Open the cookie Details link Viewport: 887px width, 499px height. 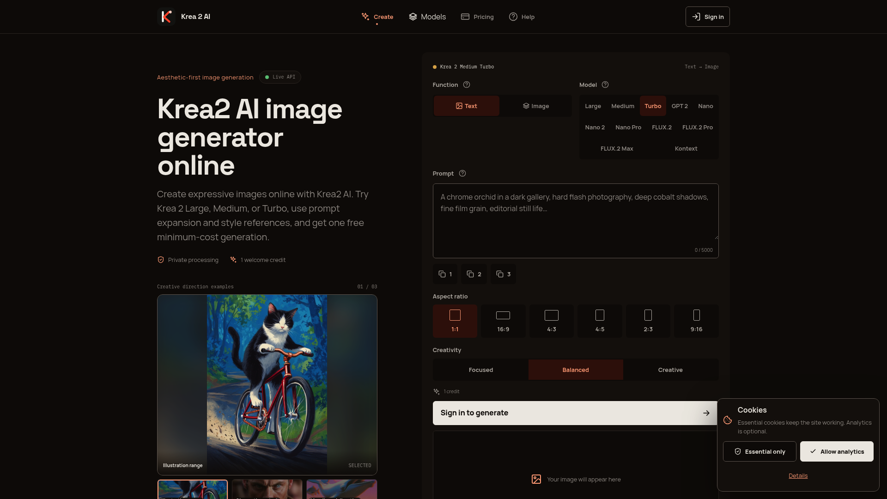pos(798,475)
